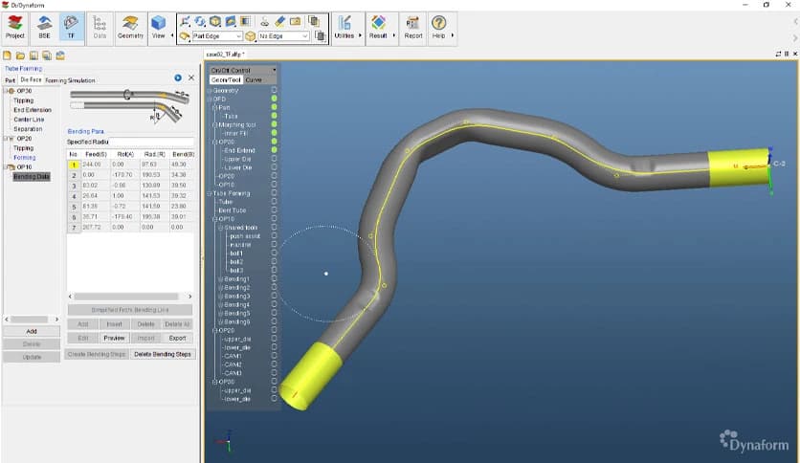Click the Preview button
This screenshot has height=463, width=800.
[x=114, y=338]
